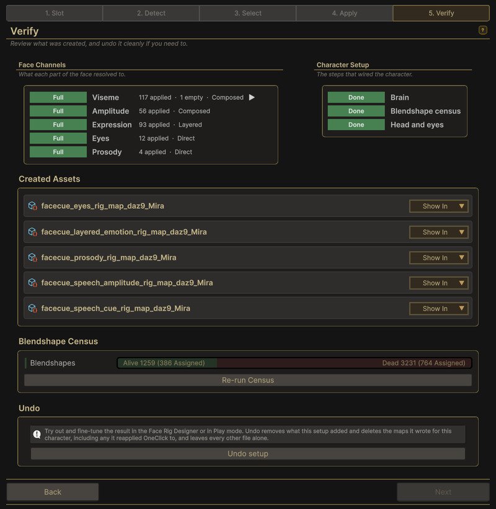The image size is (496, 509).
Task: Click the Full badge for Eyes
Action: [58, 138]
